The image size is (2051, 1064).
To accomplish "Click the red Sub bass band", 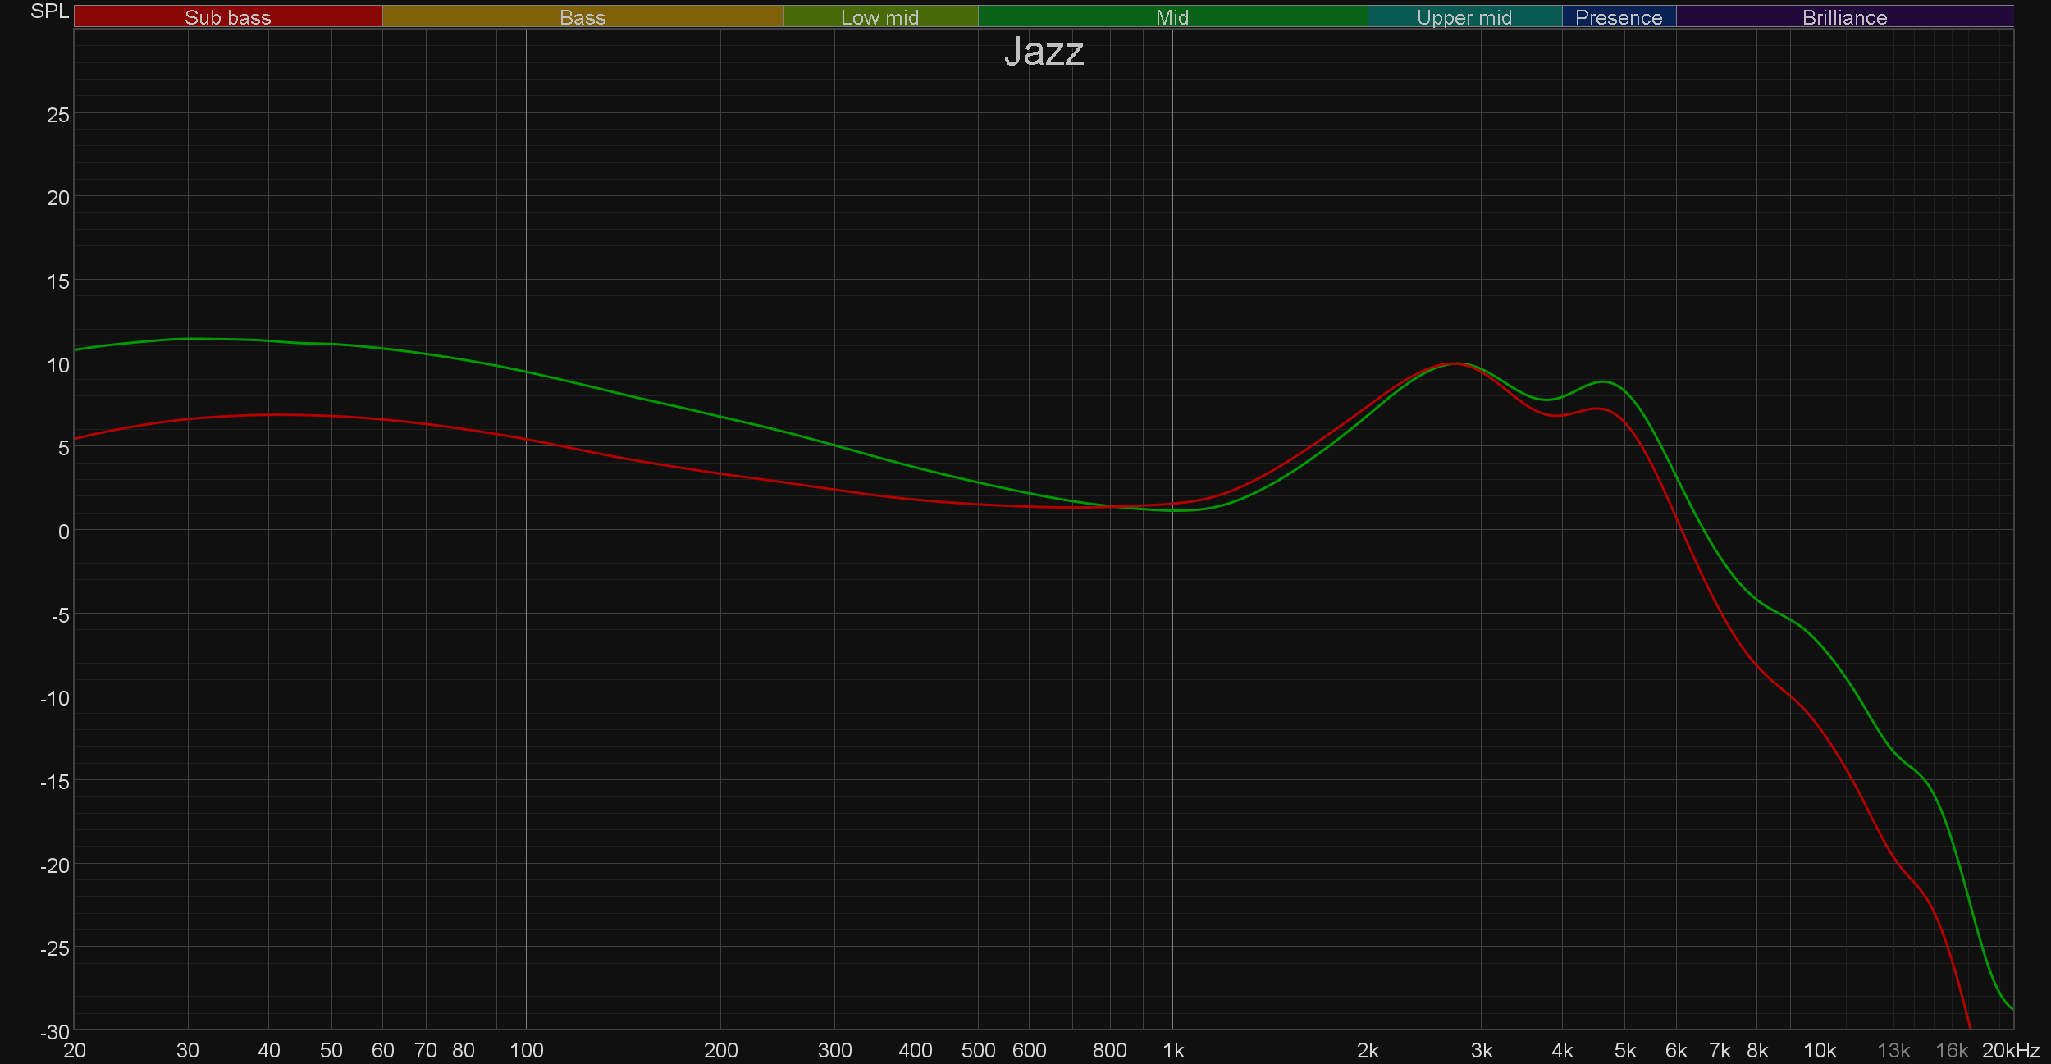I will (227, 16).
